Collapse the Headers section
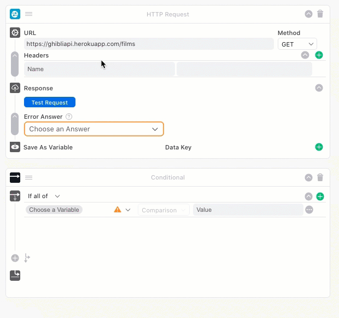 pyautogui.click(x=305, y=55)
